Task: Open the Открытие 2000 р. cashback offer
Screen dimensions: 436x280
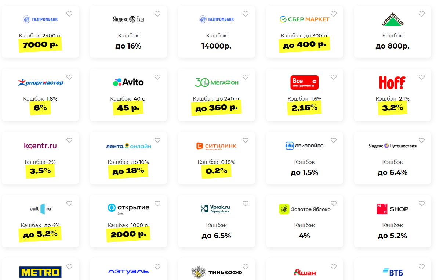Action: (128, 221)
